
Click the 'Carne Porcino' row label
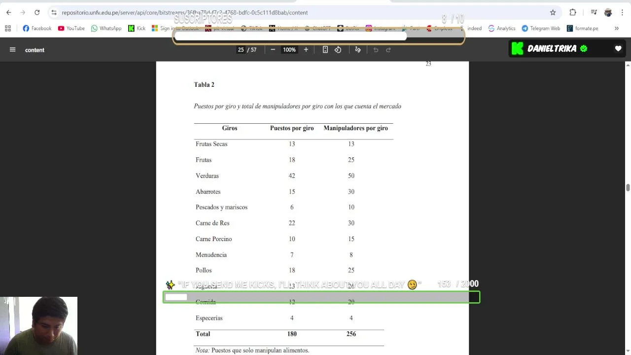213,239
